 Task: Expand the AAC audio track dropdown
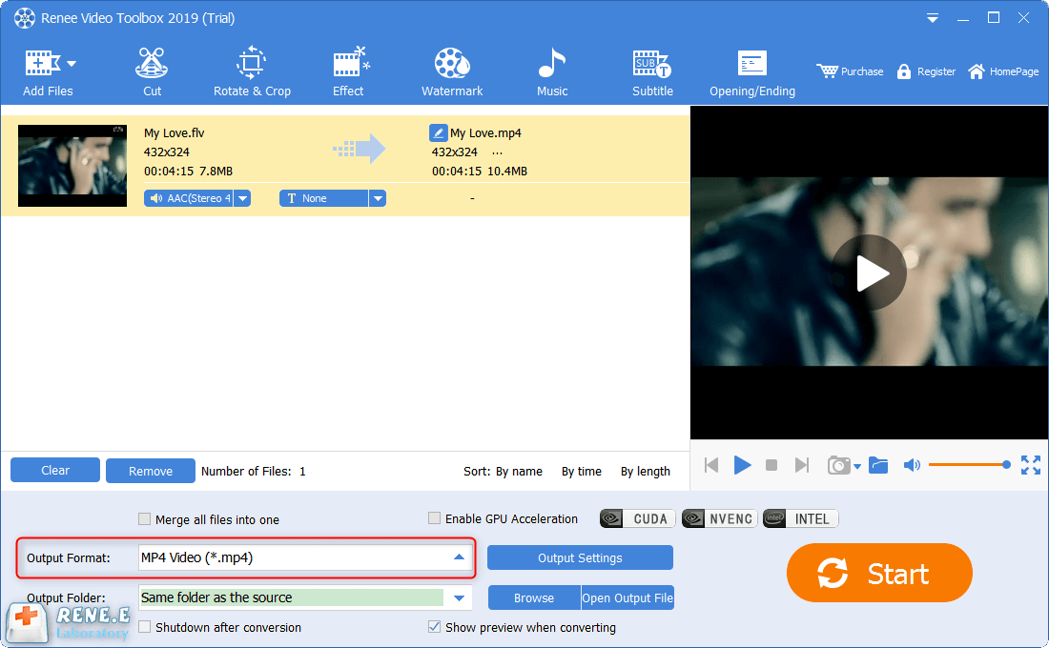click(x=243, y=198)
